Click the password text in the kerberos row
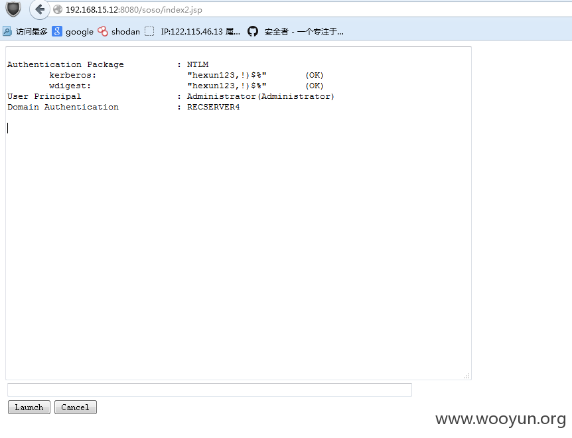Screen dimensions: 572x438 tap(226, 75)
